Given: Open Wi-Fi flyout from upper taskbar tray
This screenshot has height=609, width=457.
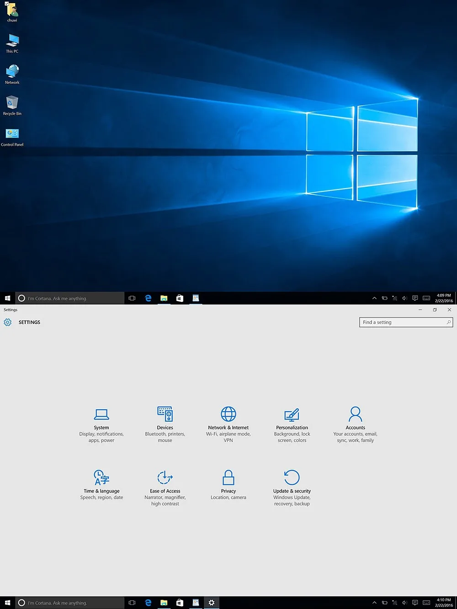Looking at the screenshot, I should coord(395,298).
